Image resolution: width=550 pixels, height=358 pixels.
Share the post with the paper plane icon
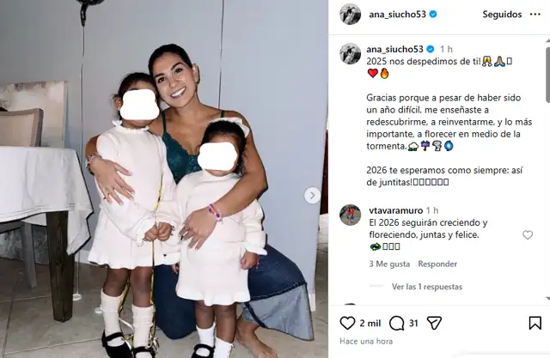pyautogui.click(x=434, y=323)
